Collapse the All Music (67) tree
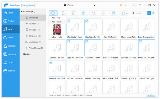160x99 pixels. 21,12
